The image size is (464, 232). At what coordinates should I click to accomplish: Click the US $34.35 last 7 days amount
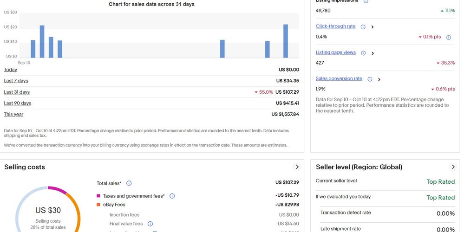pyautogui.click(x=288, y=81)
